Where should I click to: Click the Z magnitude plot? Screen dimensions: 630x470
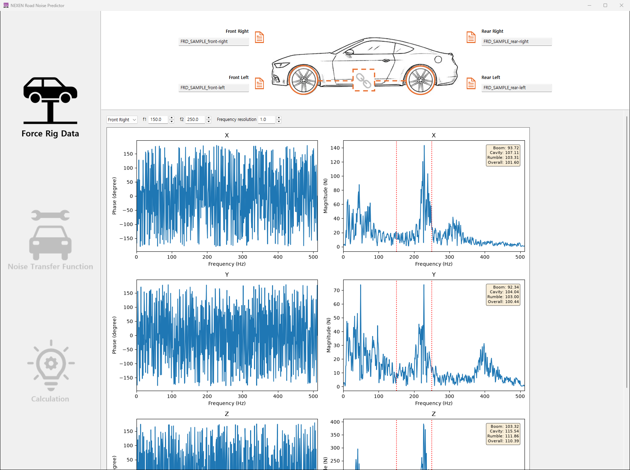point(434,444)
